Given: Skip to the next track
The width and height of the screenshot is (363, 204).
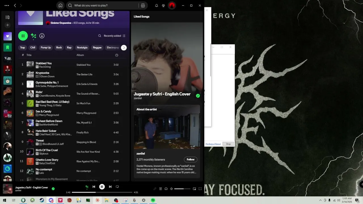Looking at the screenshot, I should click(110, 187).
